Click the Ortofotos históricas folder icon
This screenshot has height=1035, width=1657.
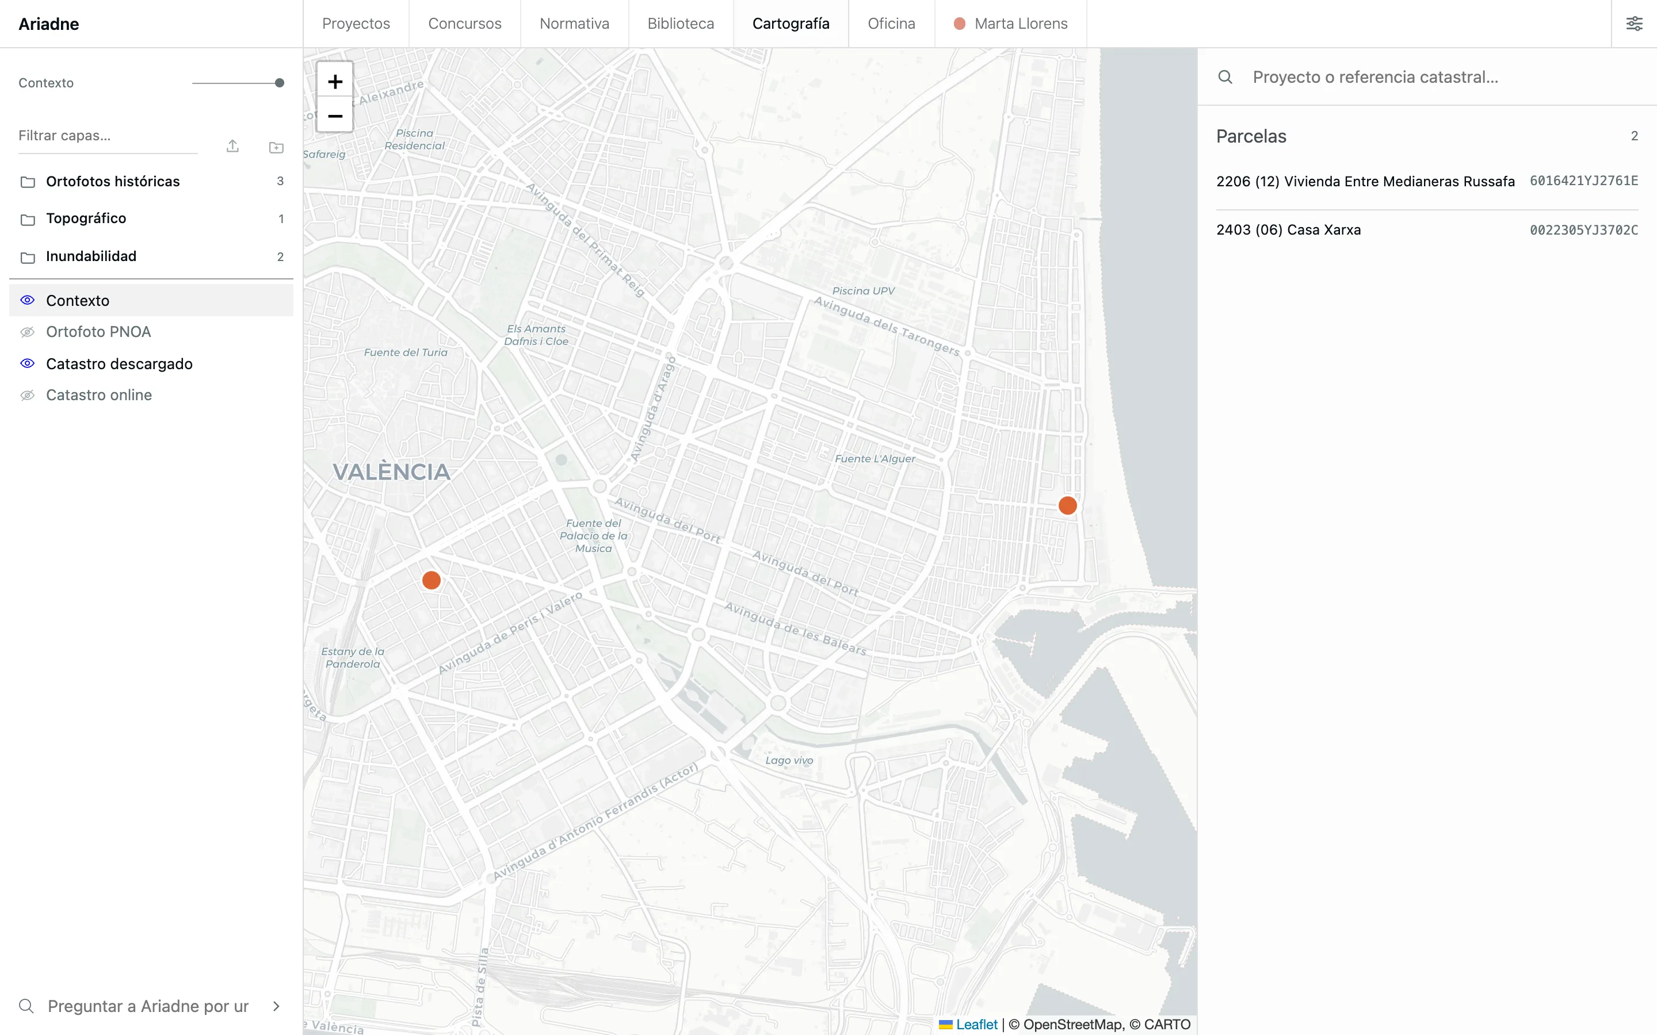28,181
